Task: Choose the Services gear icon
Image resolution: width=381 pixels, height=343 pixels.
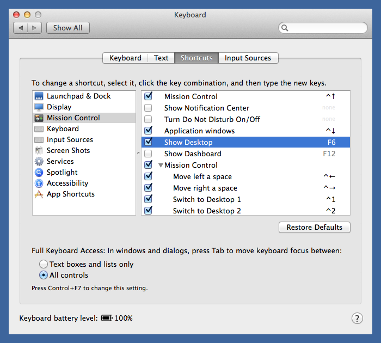Action: click(x=39, y=162)
